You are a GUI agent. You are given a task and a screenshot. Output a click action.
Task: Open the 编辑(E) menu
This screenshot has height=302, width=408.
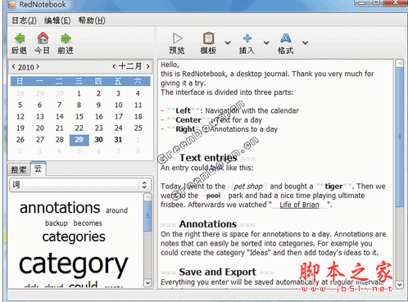[x=57, y=20]
